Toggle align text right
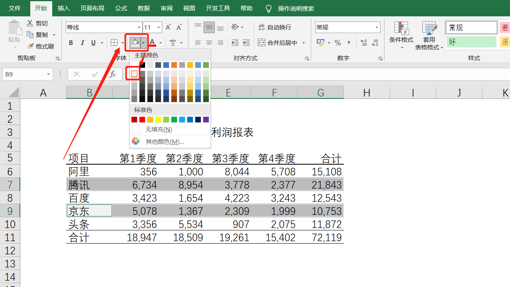Viewport: 510px width, 287px height. 220,43
